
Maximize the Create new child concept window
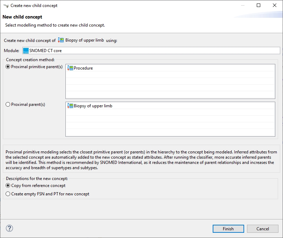click(x=259, y=5)
